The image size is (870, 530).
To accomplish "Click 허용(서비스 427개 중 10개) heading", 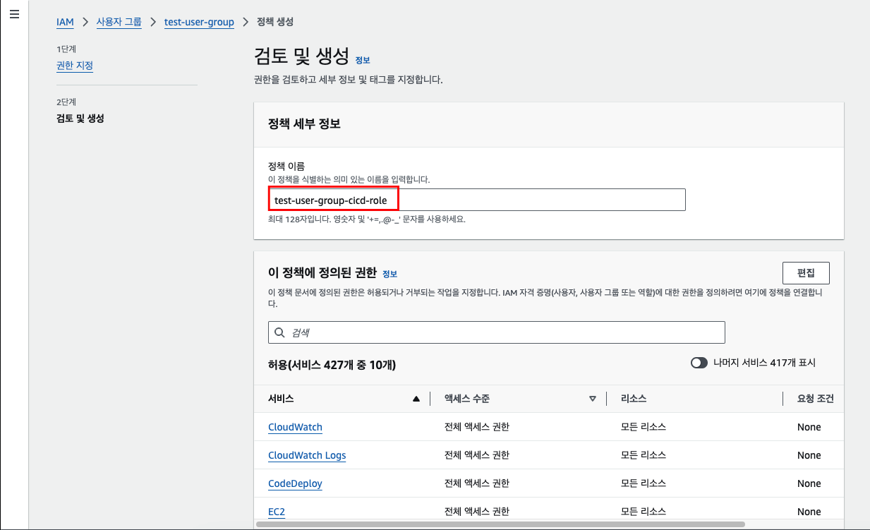I will [332, 365].
